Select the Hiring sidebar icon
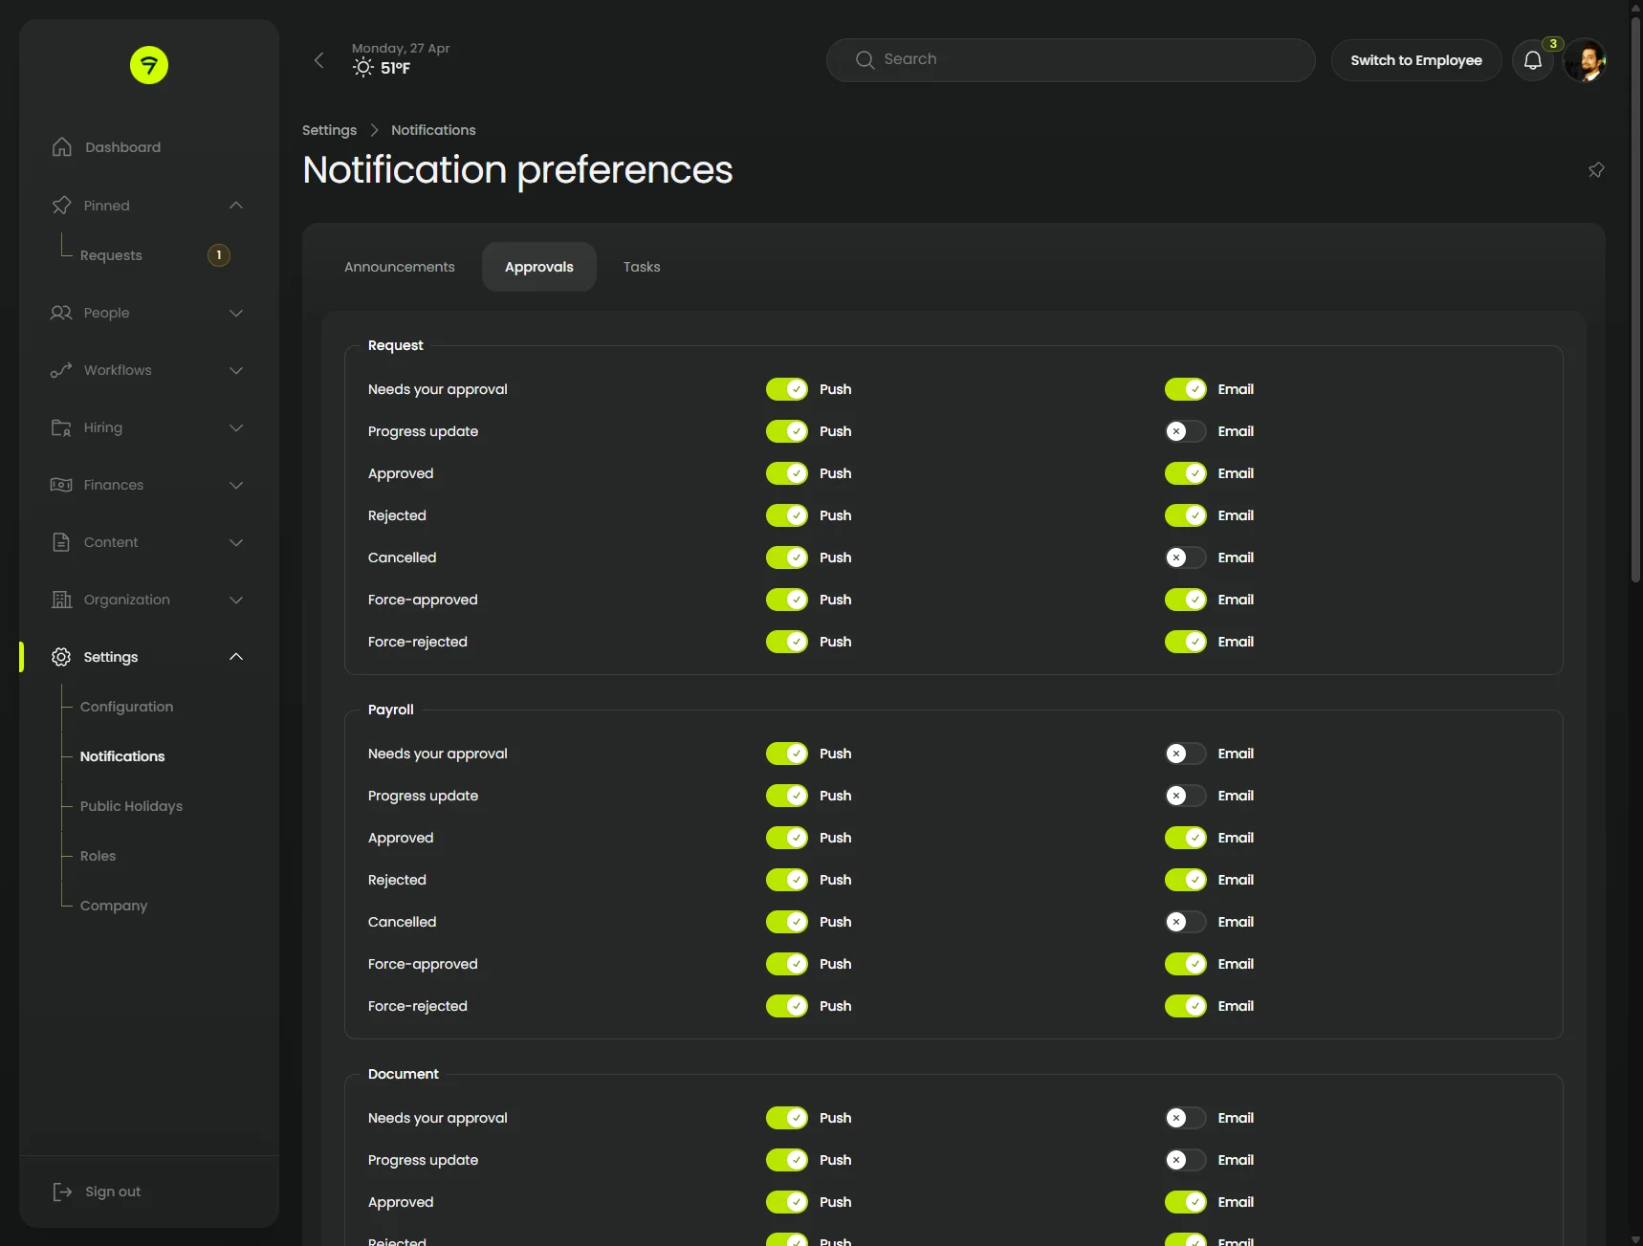Image resolution: width=1643 pixels, height=1246 pixels. [x=61, y=427]
